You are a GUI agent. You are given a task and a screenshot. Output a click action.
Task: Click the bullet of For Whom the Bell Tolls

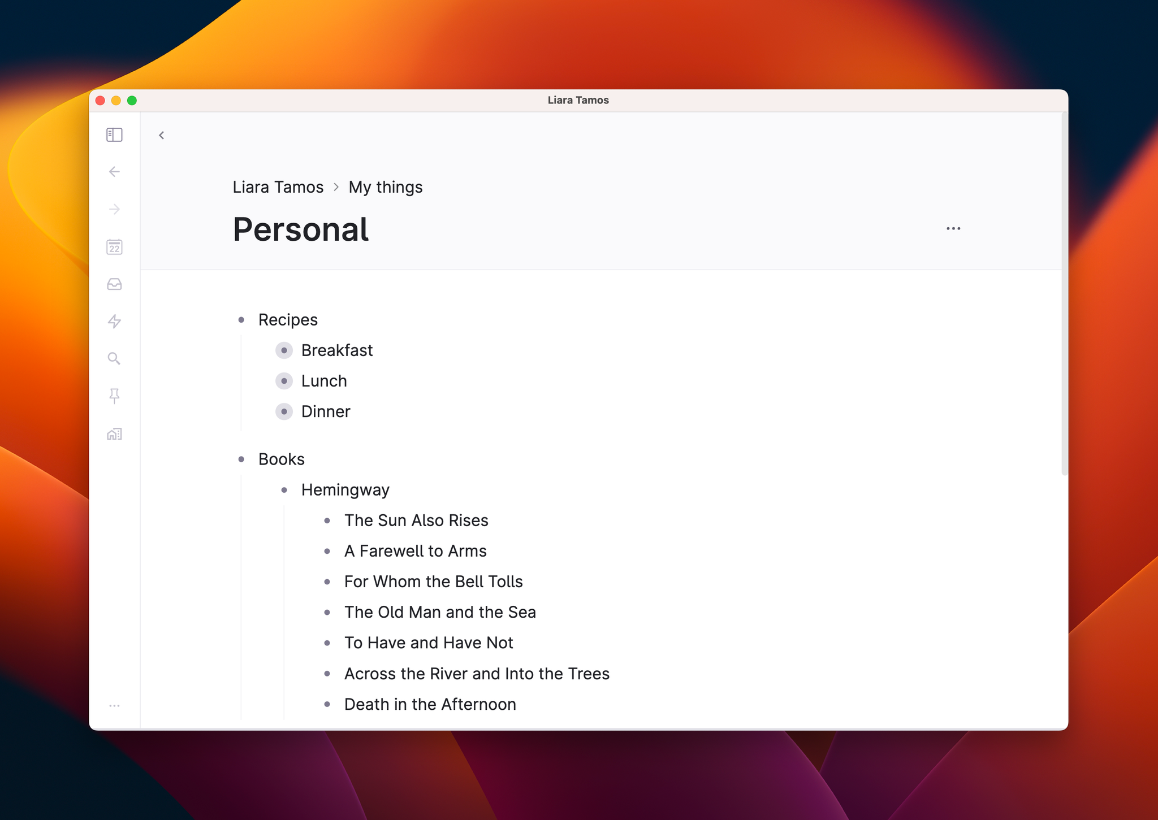tap(327, 582)
